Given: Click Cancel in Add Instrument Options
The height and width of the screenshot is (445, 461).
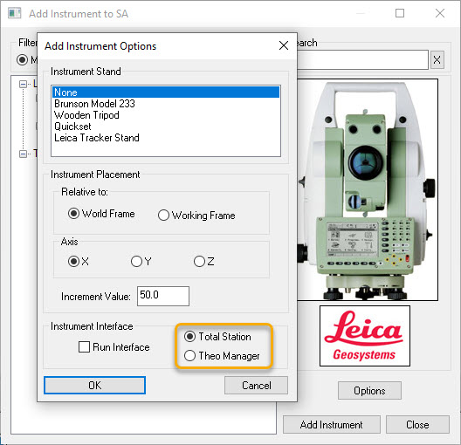Looking at the screenshot, I should point(256,386).
